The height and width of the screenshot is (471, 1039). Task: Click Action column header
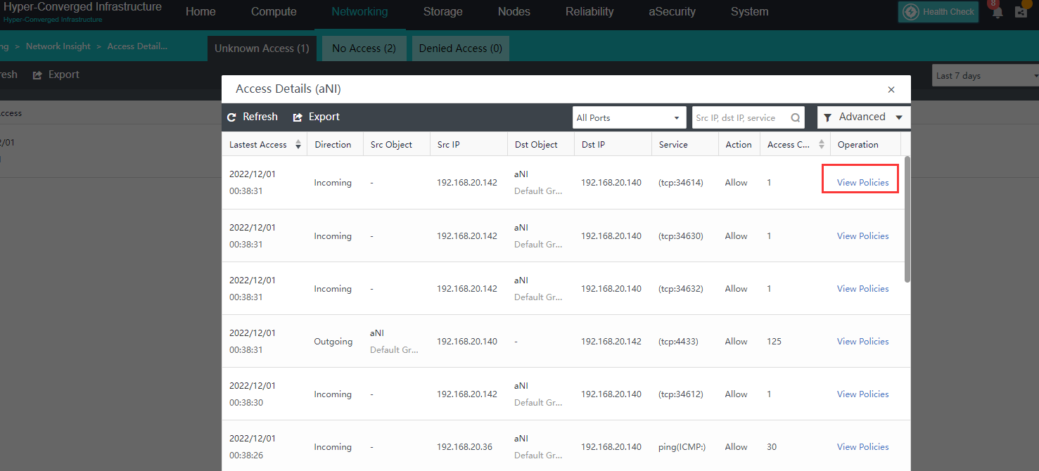739,145
